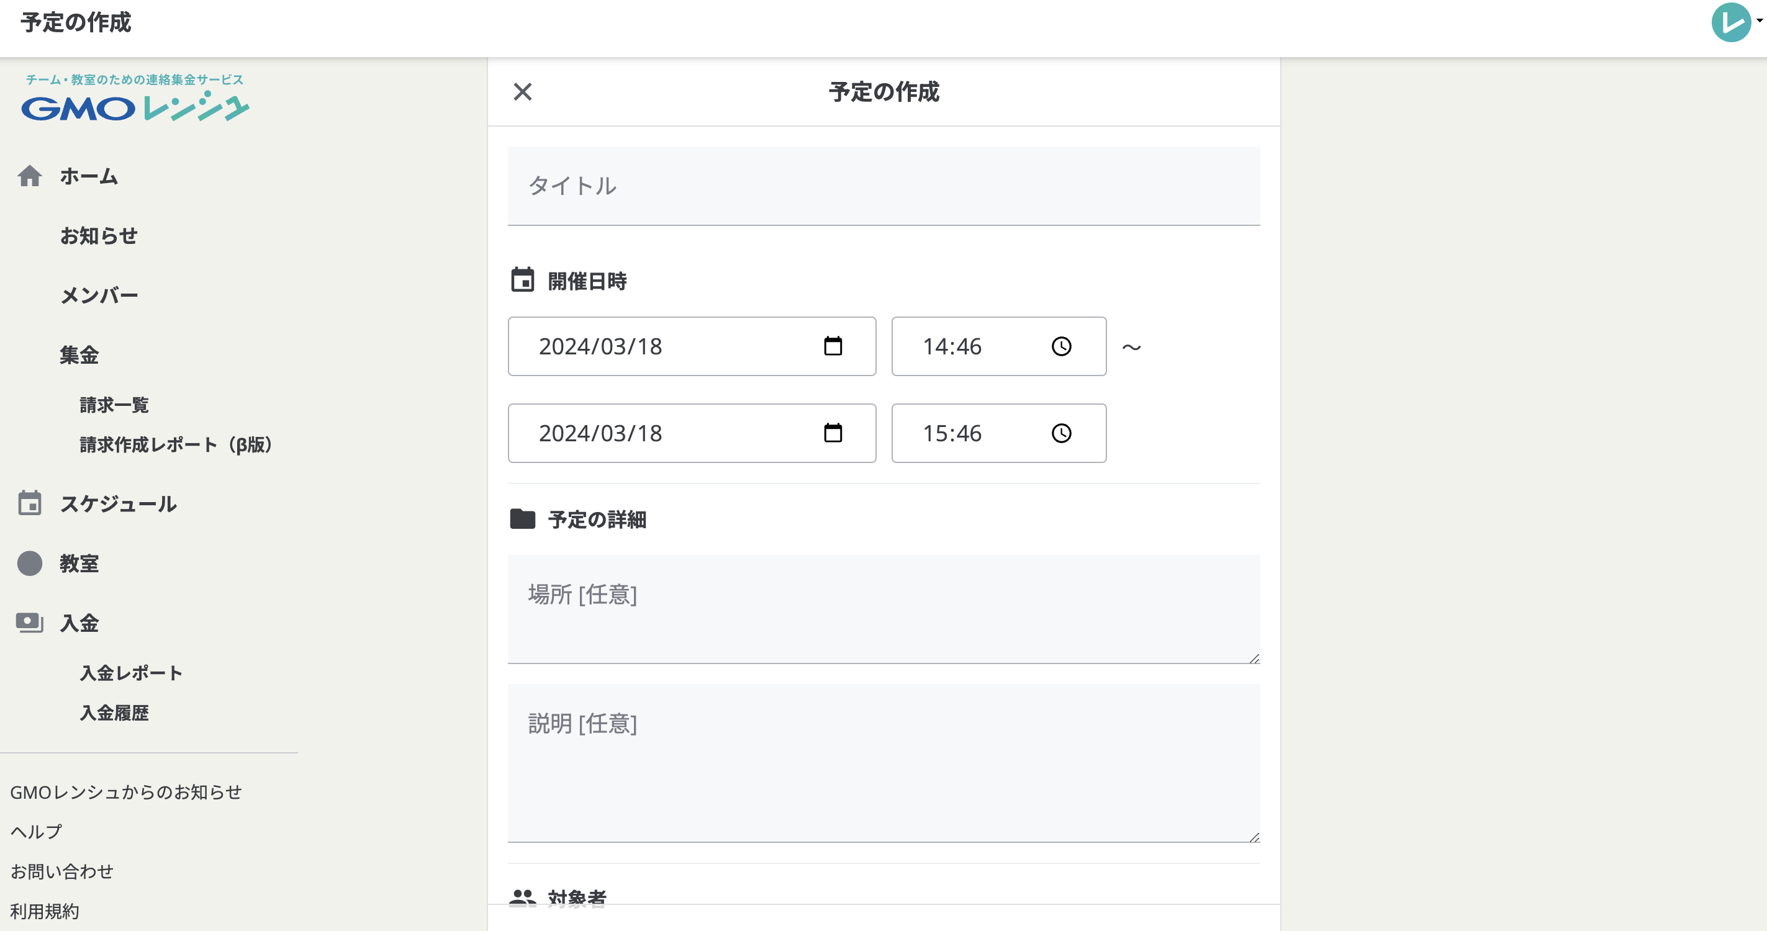Open the お知らせ menu item
Viewport: 1767px width, 931px height.
tap(99, 236)
